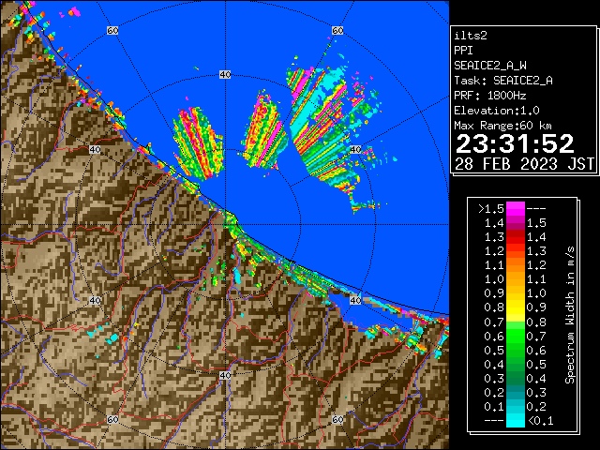Click the 'SEAICE2_A_W' product name
This screenshot has width=600, height=450.
tap(490, 66)
